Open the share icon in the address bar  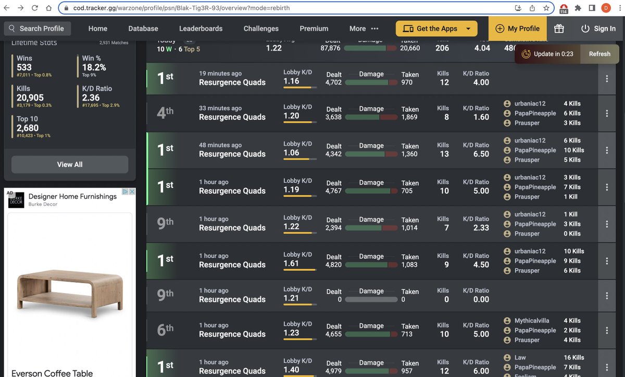532,8
